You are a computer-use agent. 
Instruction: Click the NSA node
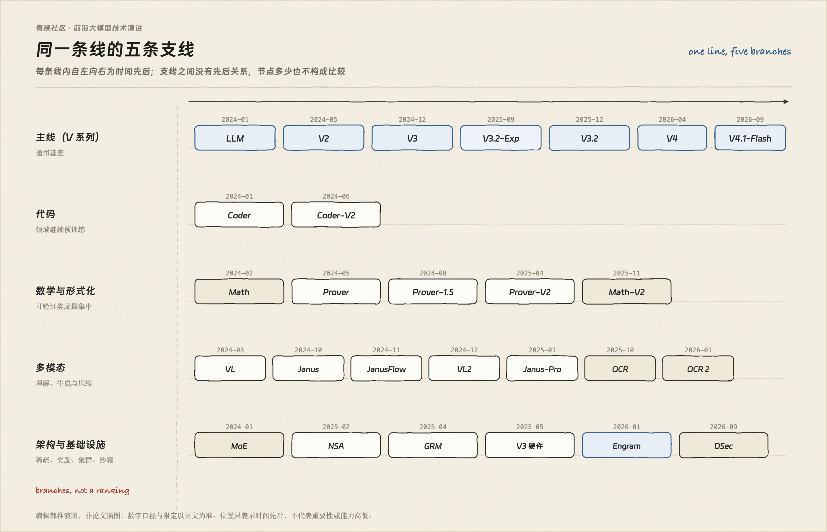coord(336,445)
